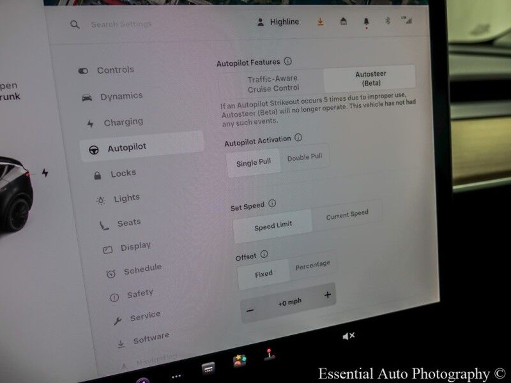Image resolution: width=511 pixels, height=383 pixels.
Task: Open the Lights settings menu
Action: point(118,199)
